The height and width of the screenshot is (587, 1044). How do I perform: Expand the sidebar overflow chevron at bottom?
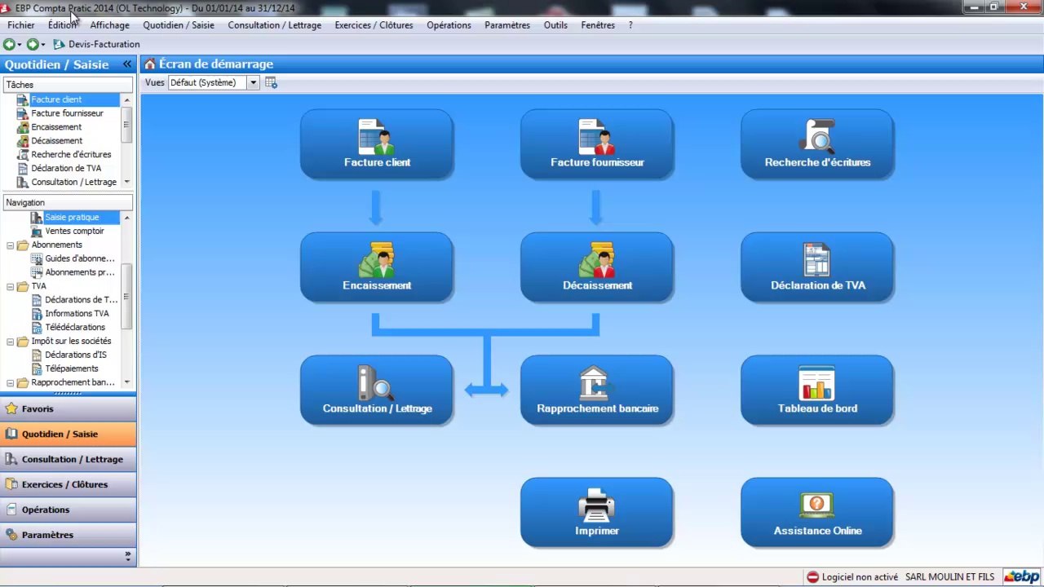127,556
